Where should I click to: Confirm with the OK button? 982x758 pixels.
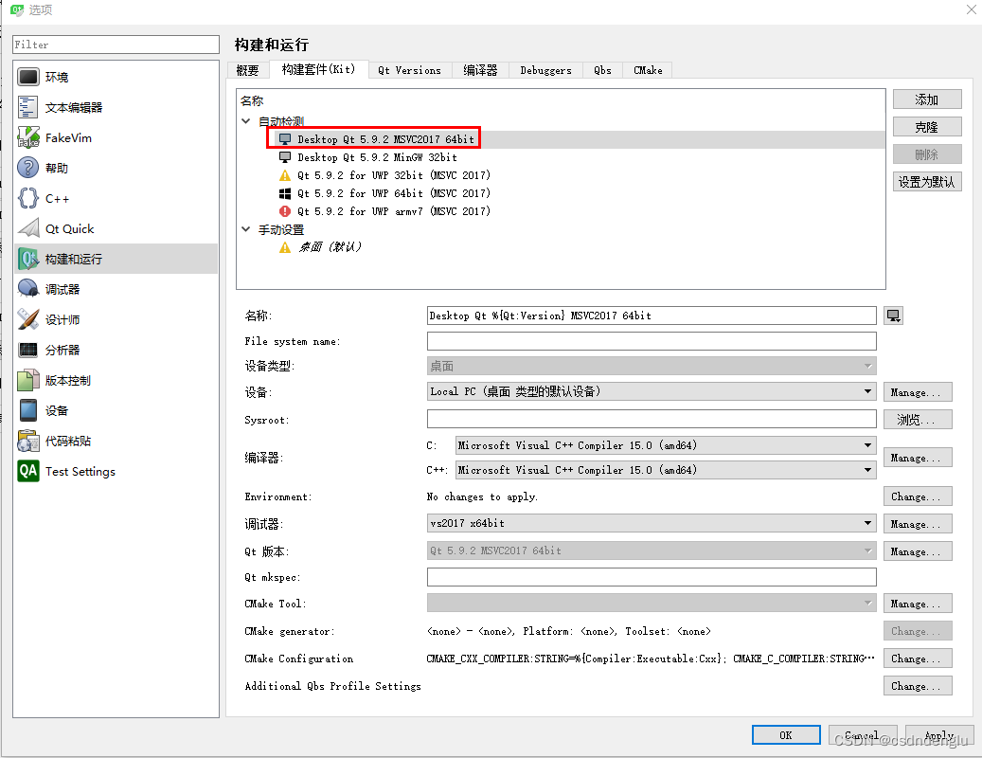pos(786,735)
